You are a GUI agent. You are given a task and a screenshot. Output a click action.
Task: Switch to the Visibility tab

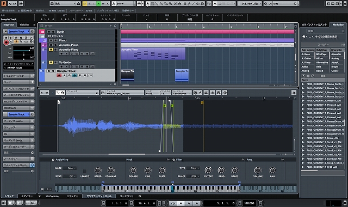point(24,25)
